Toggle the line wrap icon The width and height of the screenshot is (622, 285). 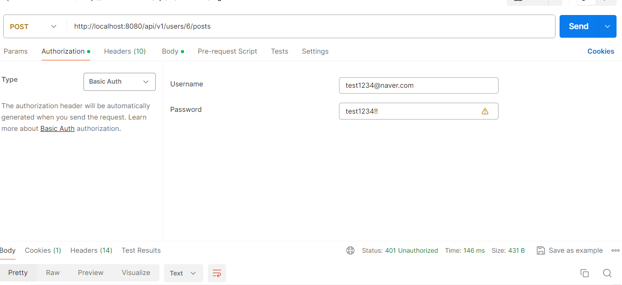[x=217, y=273]
